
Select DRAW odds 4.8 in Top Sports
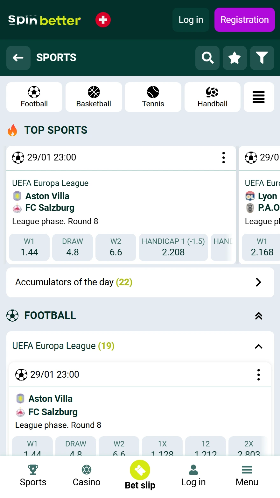[73, 247]
